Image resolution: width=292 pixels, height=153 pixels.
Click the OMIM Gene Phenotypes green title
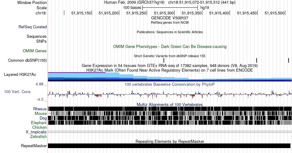pos(170,46)
